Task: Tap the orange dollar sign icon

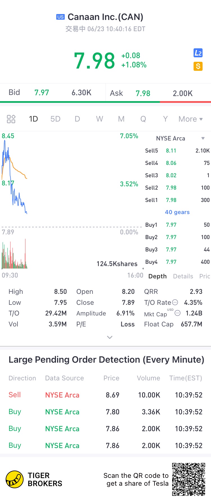Action: (x=198, y=66)
